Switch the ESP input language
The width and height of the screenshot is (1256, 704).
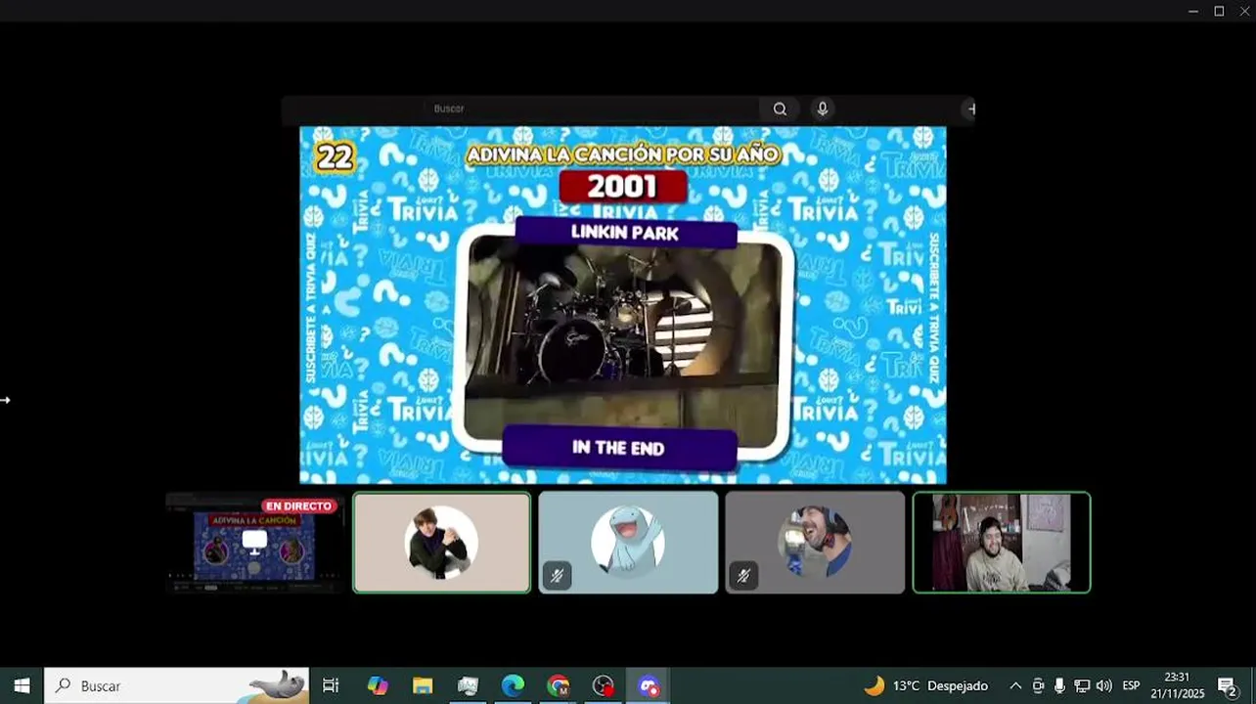coord(1131,685)
